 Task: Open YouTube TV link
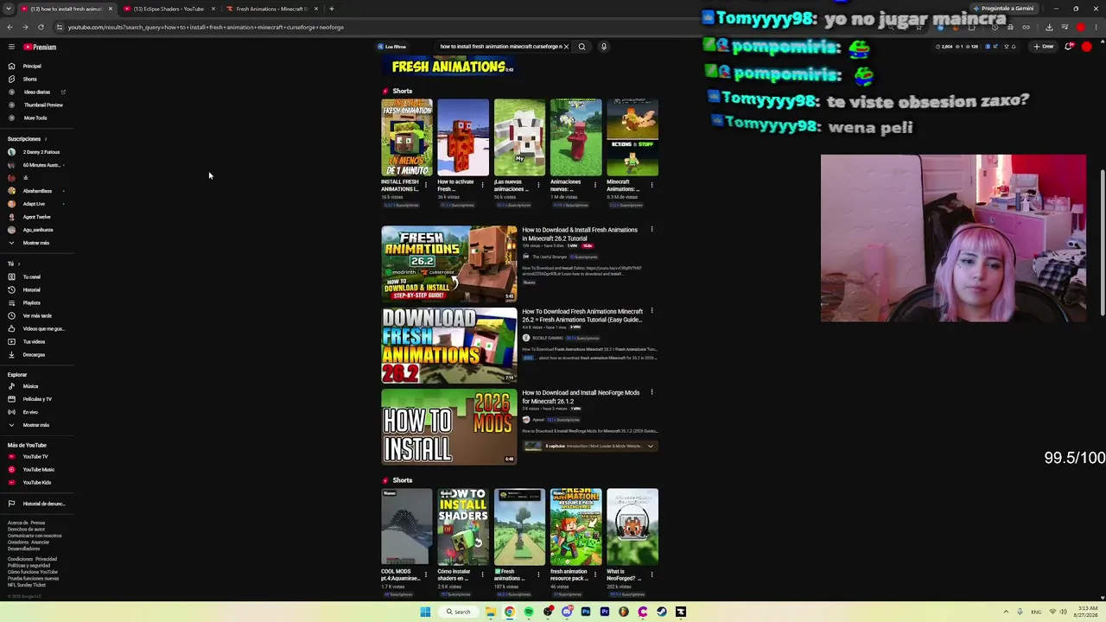pyautogui.click(x=35, y=456)
